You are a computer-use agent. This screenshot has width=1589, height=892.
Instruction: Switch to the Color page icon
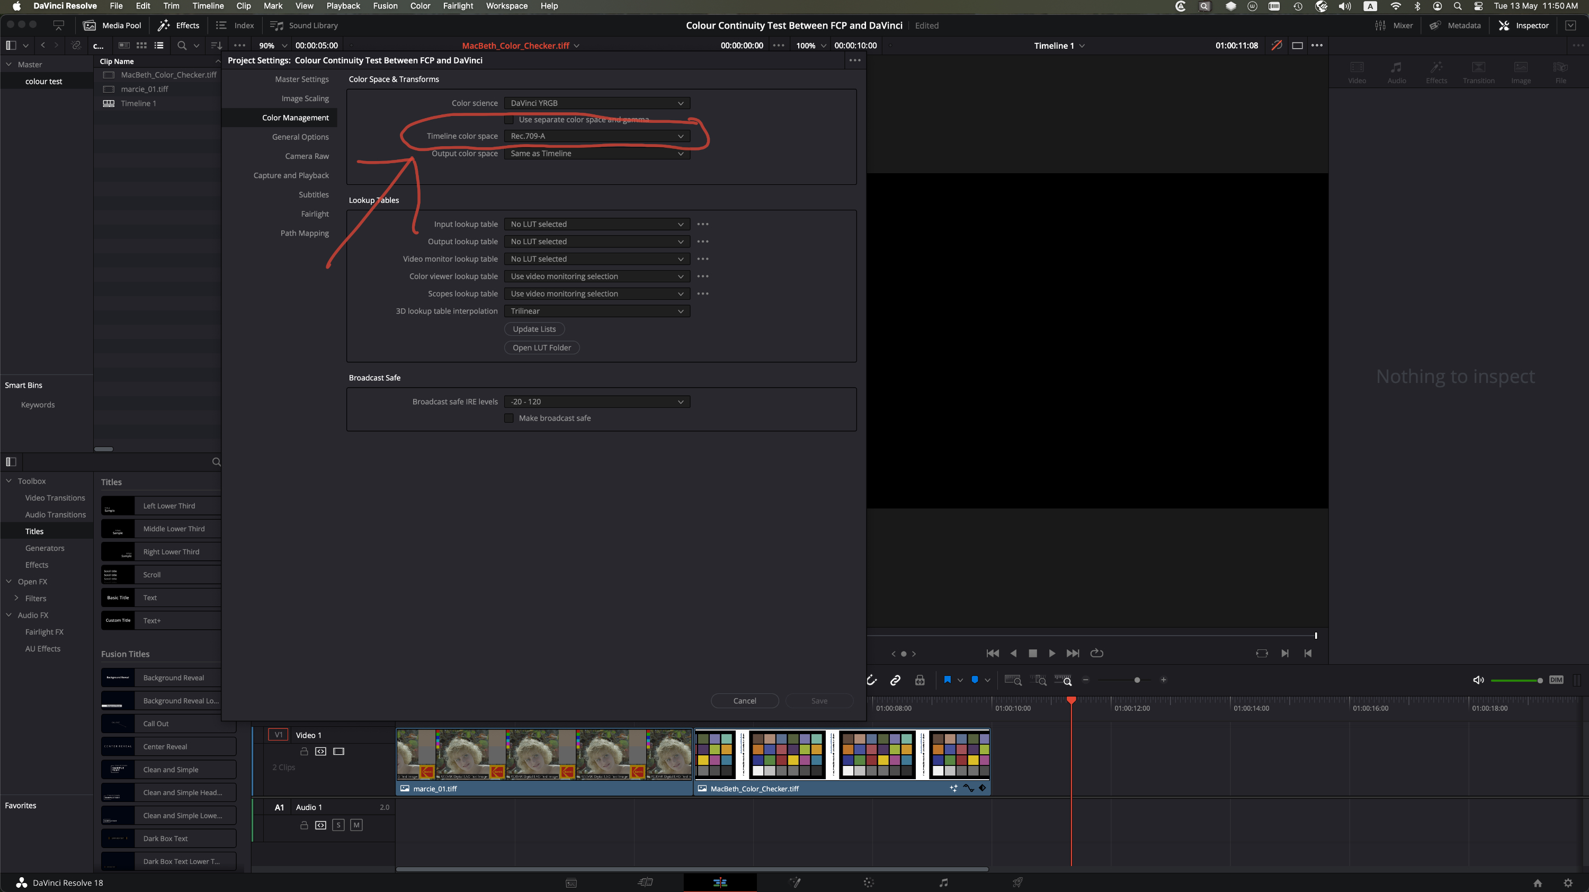point(869,882)
